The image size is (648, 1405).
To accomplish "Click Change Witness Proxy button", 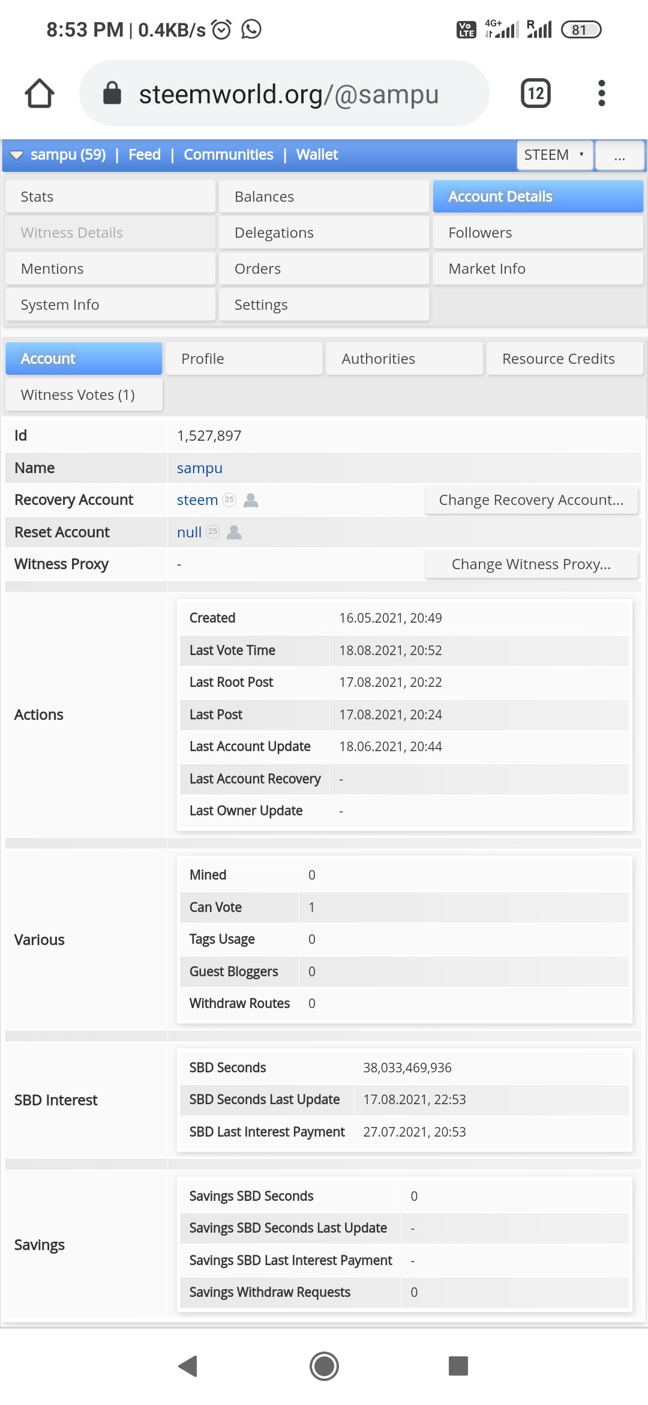I will [531, 564].
